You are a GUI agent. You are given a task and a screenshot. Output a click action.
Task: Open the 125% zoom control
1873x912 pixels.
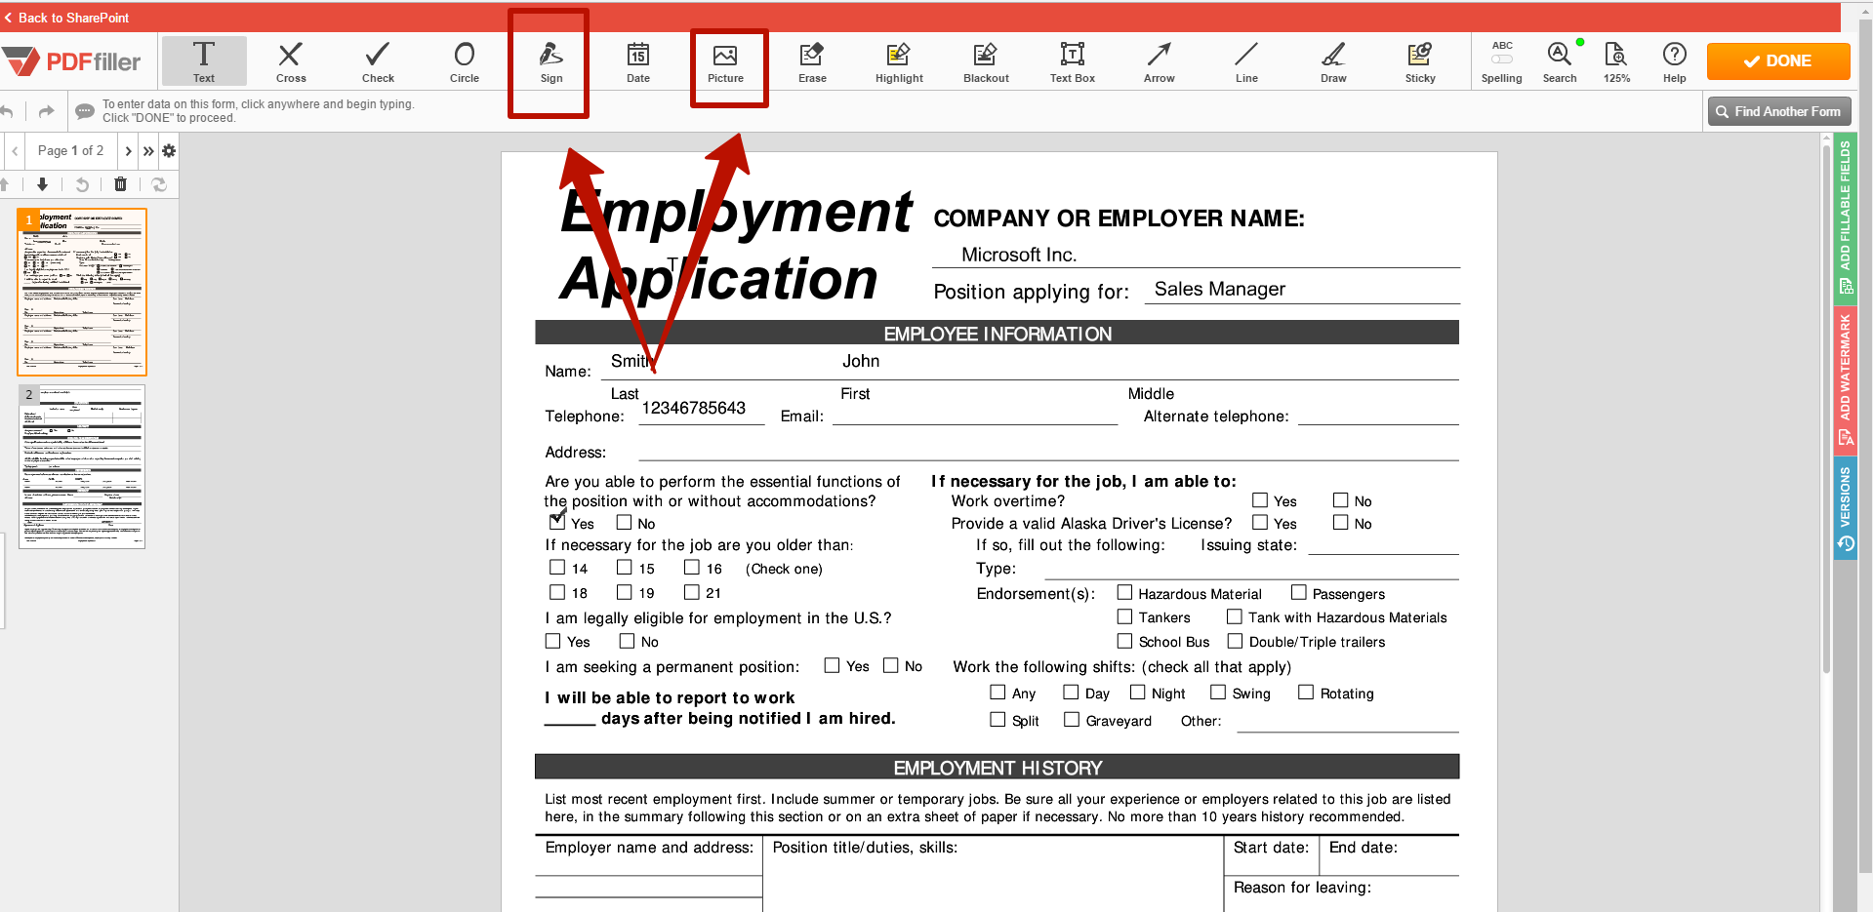click(1616, 61)
